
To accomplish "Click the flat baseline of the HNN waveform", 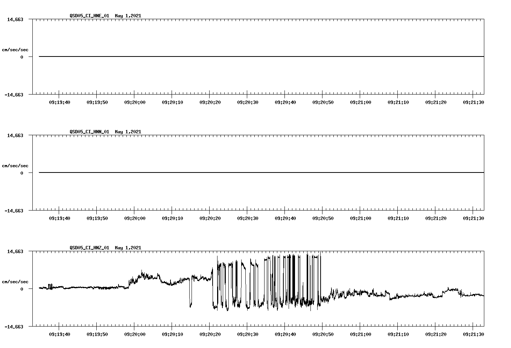I will (x=226, y=172).
